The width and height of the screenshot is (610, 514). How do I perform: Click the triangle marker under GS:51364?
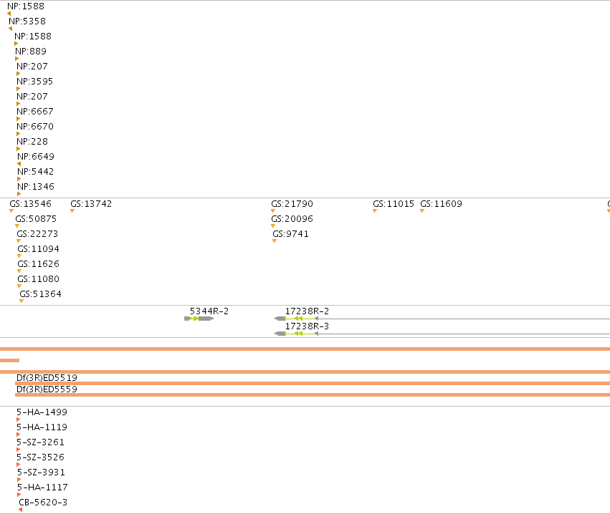coord(22,301)
